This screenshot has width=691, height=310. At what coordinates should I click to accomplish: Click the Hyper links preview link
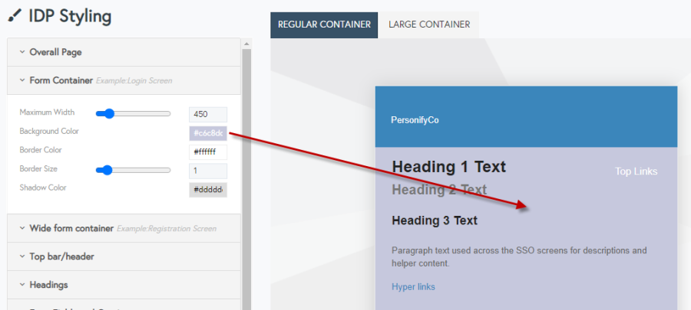point(413,287)
